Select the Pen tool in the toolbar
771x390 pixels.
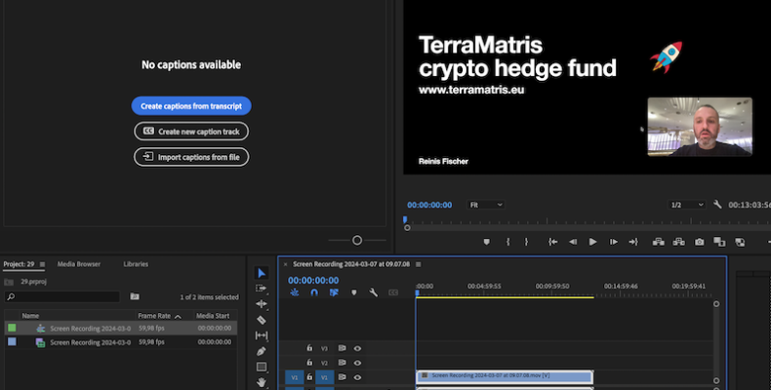pyautogui.click(x=262, y=351)
